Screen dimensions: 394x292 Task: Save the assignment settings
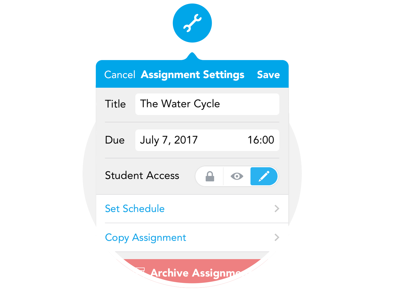pos(268,75)
